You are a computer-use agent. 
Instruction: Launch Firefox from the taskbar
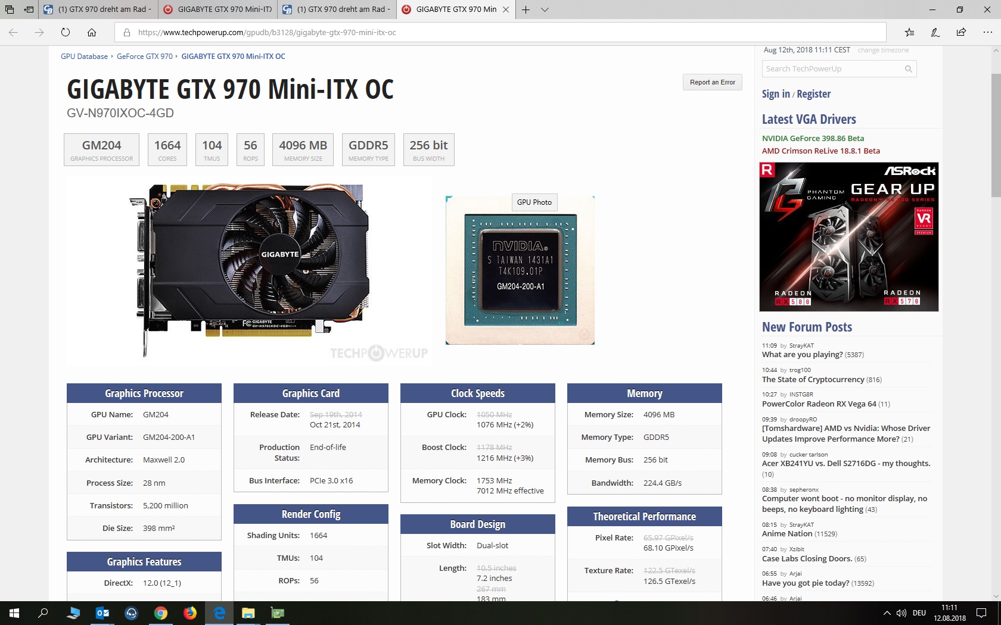[x=190, y=612]
